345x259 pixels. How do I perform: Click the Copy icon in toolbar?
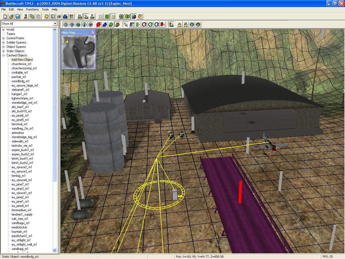[32, 16]
